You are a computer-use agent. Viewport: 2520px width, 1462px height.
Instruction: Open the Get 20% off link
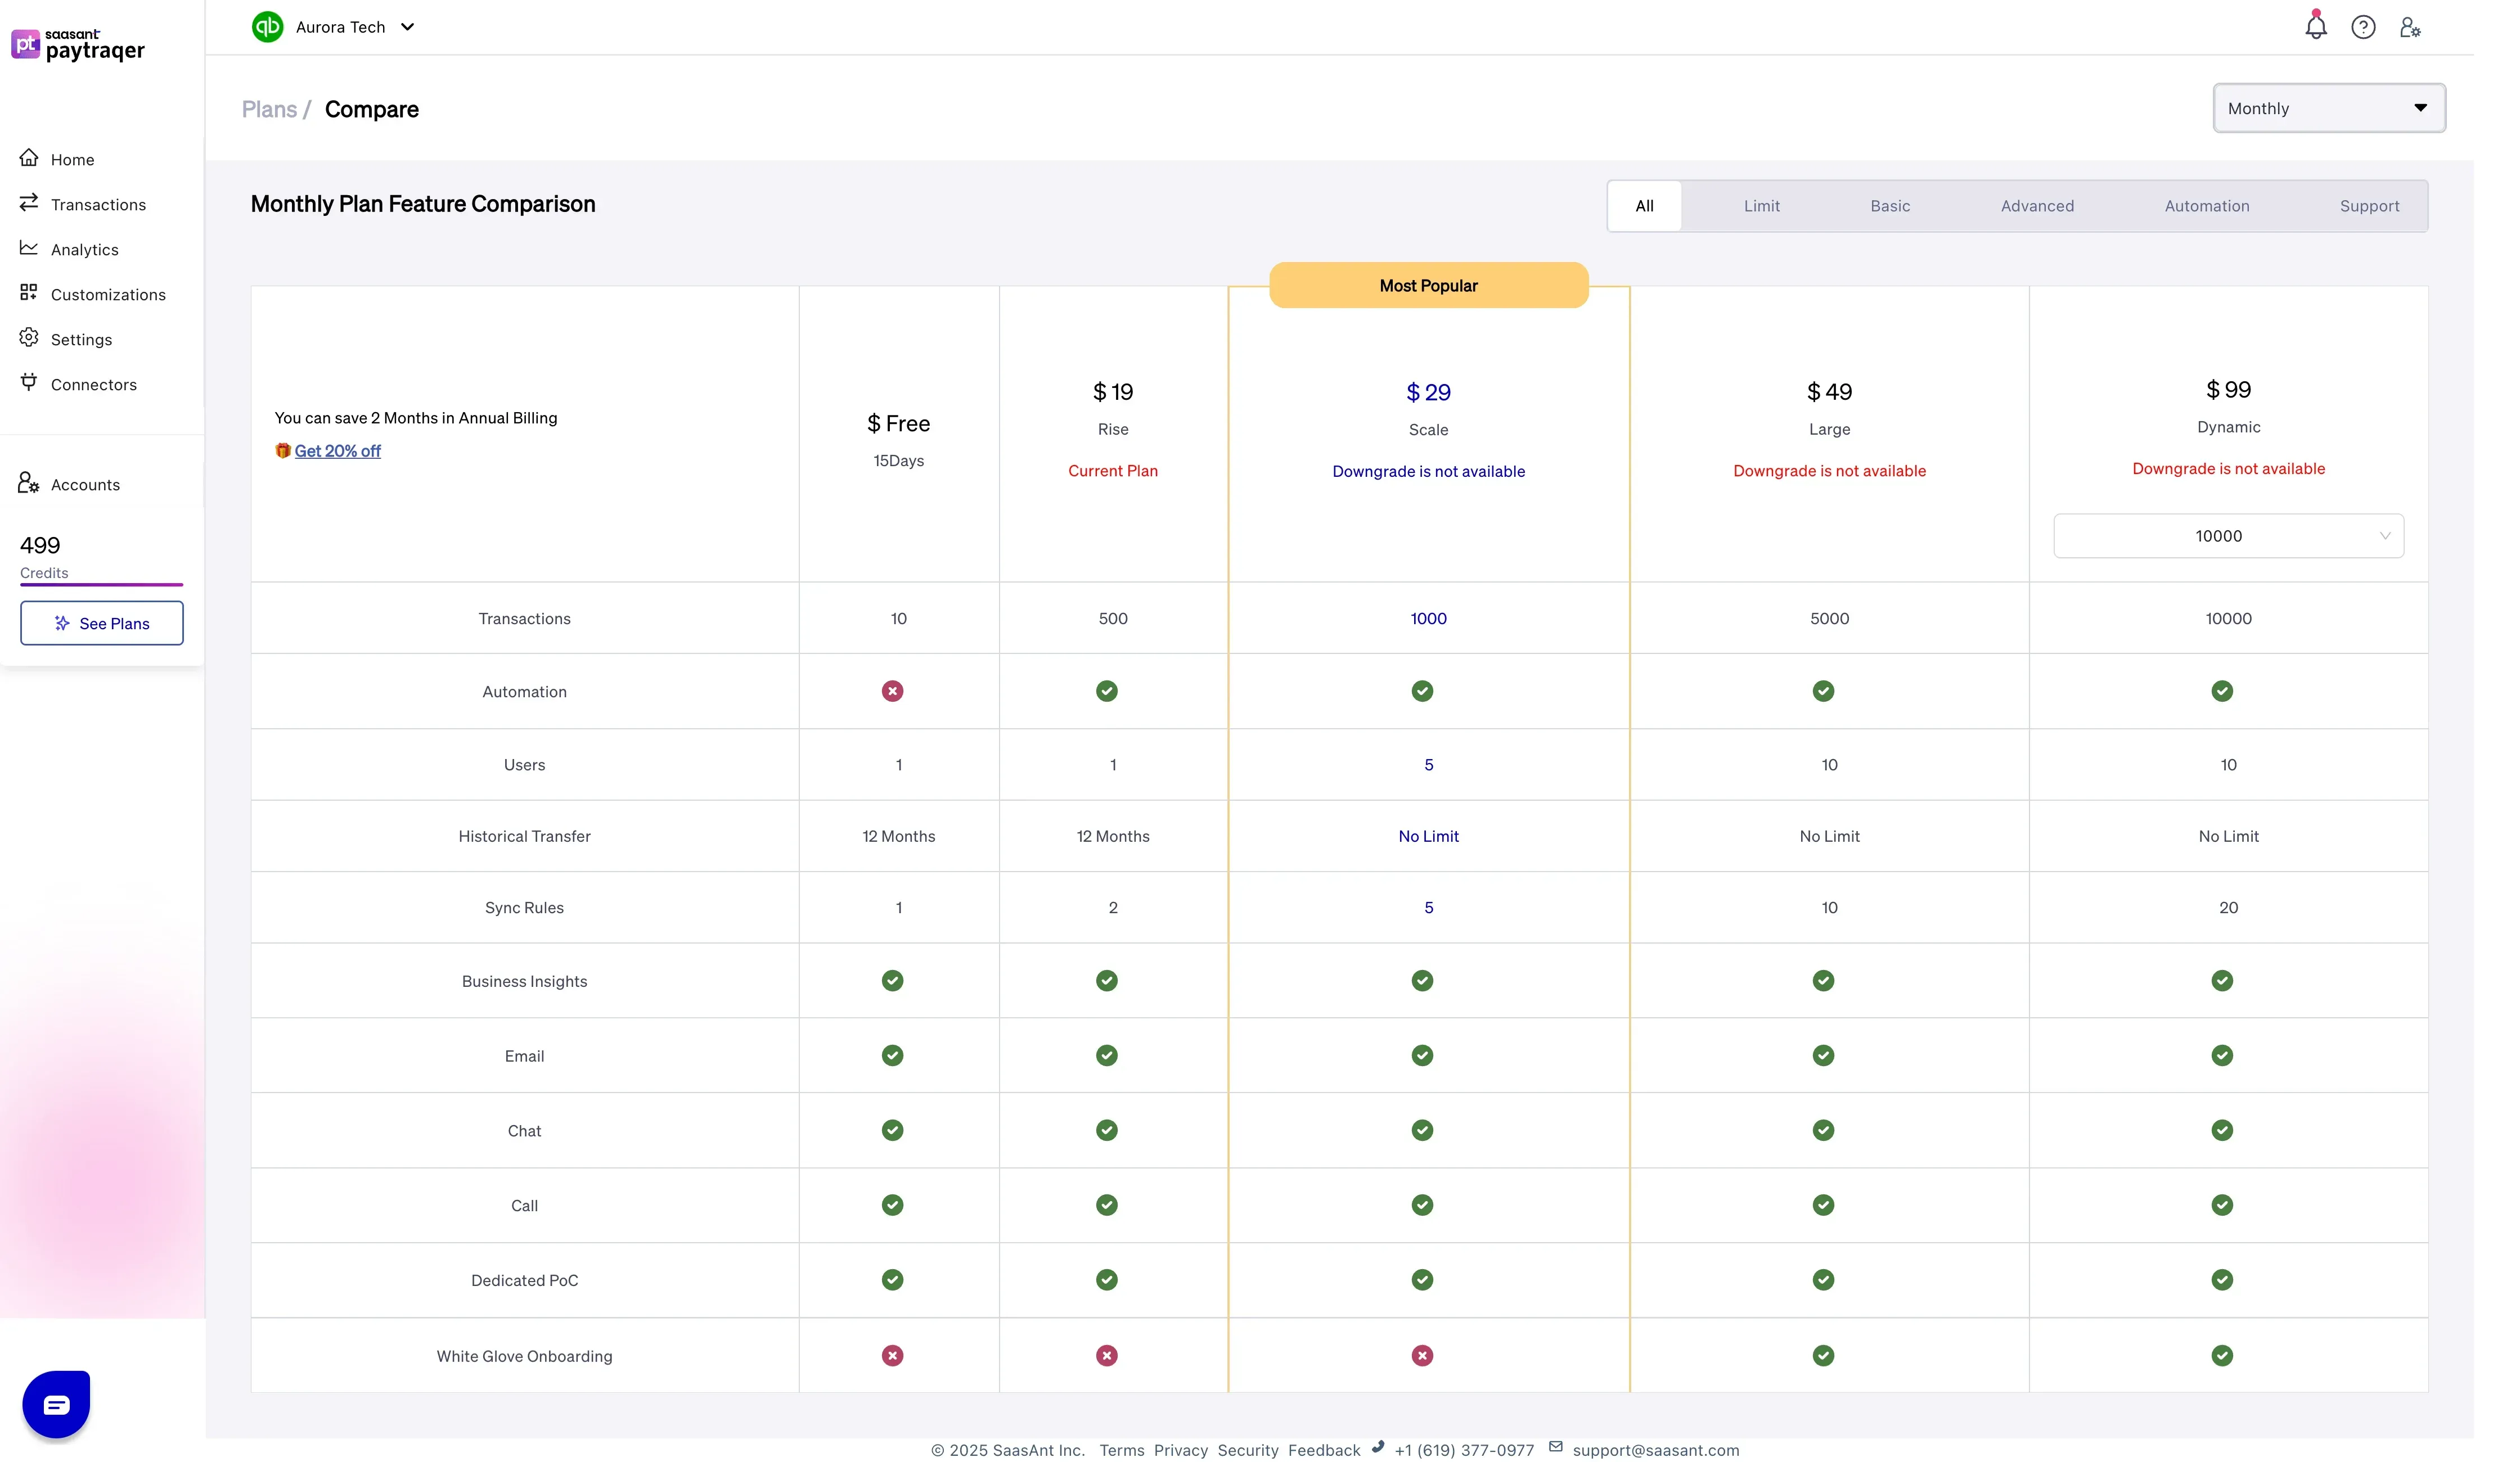pyautogui.click(x=338, y=451)
